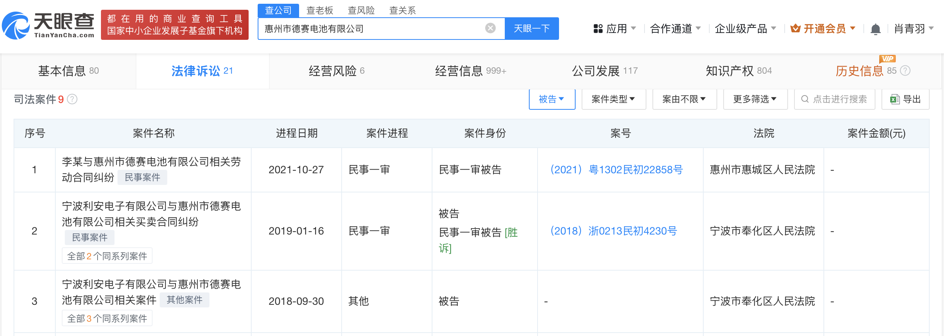Switch to 知识产权 tab
Viewport: 944px width, 336px height.
point(739,71)
